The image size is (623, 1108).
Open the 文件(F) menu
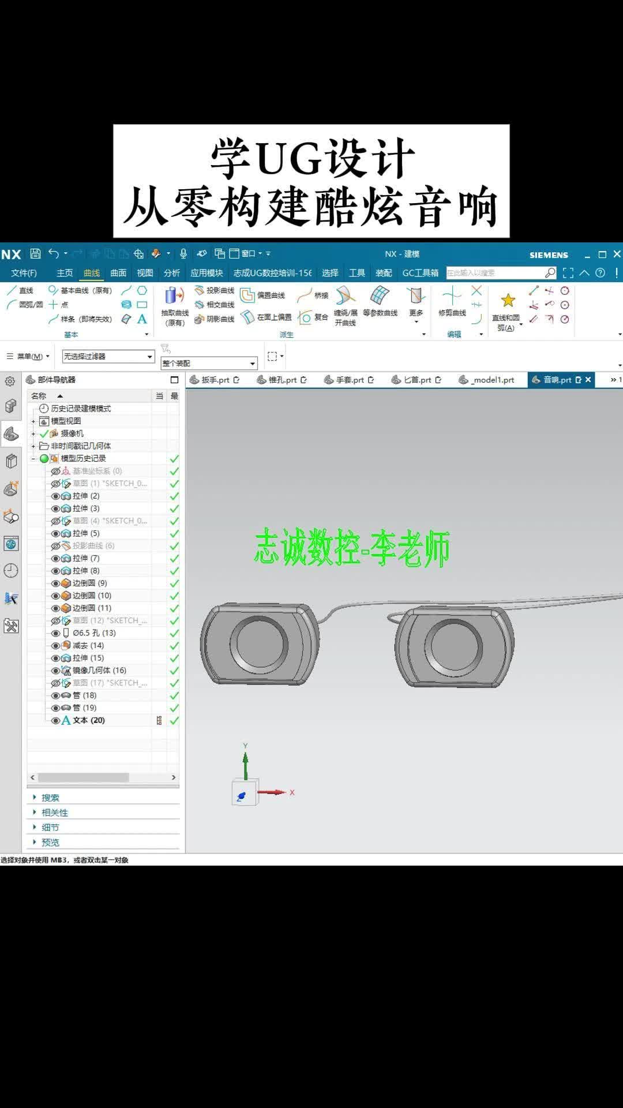point(24,273)
